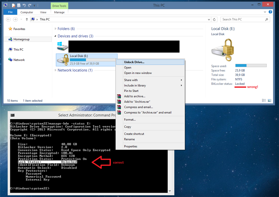The width and height of the screenshot is (279, 197).
Task: Click WinRAR icon beside Compress and email
Action: [x=119, y=107]
